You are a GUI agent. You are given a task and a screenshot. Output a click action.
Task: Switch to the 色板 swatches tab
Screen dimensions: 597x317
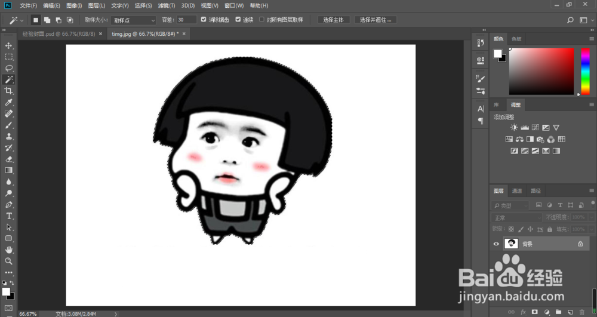pyautogui.click(x=516, y=39)
